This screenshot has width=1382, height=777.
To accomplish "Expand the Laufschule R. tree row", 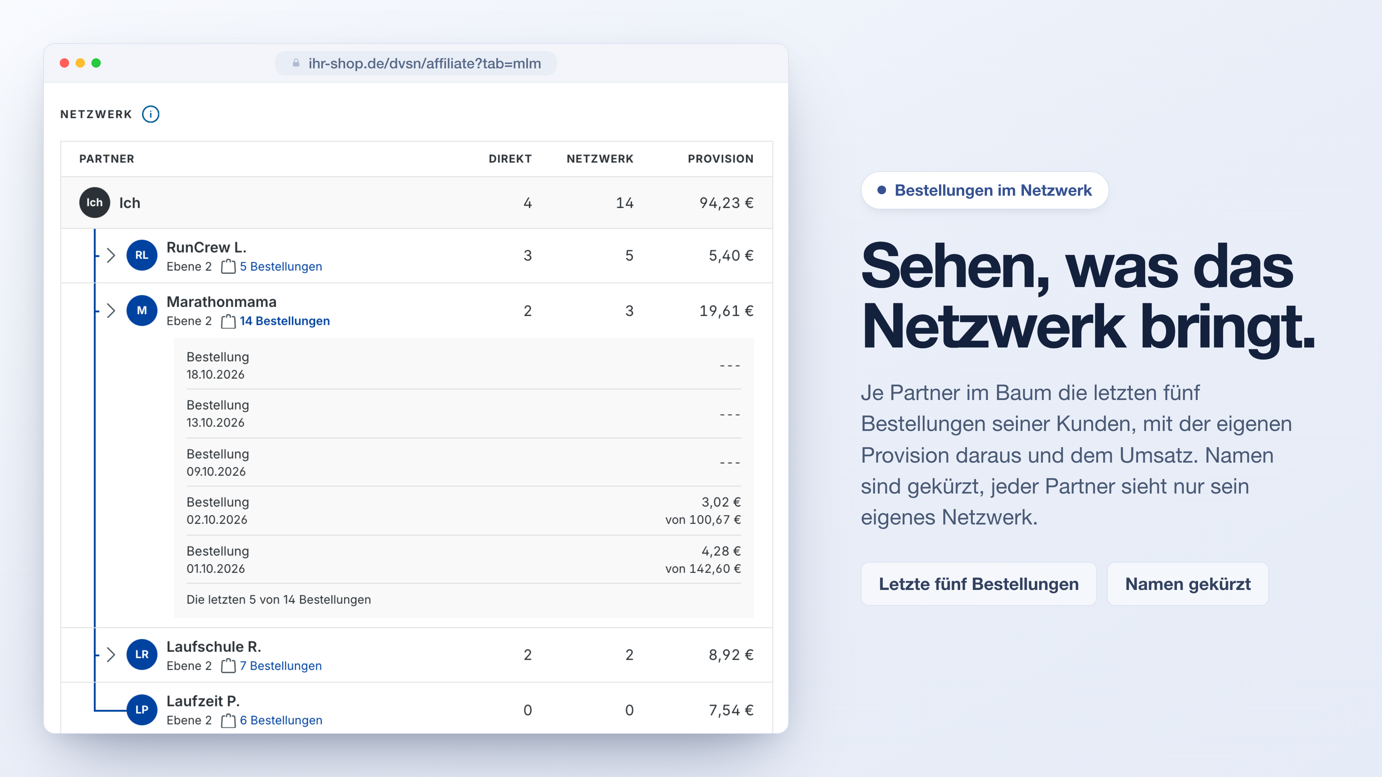I will click(x=111, y=654).
